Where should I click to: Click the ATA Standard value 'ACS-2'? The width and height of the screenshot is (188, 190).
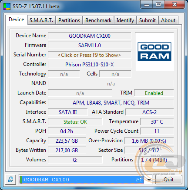click(x=150, y=112)
